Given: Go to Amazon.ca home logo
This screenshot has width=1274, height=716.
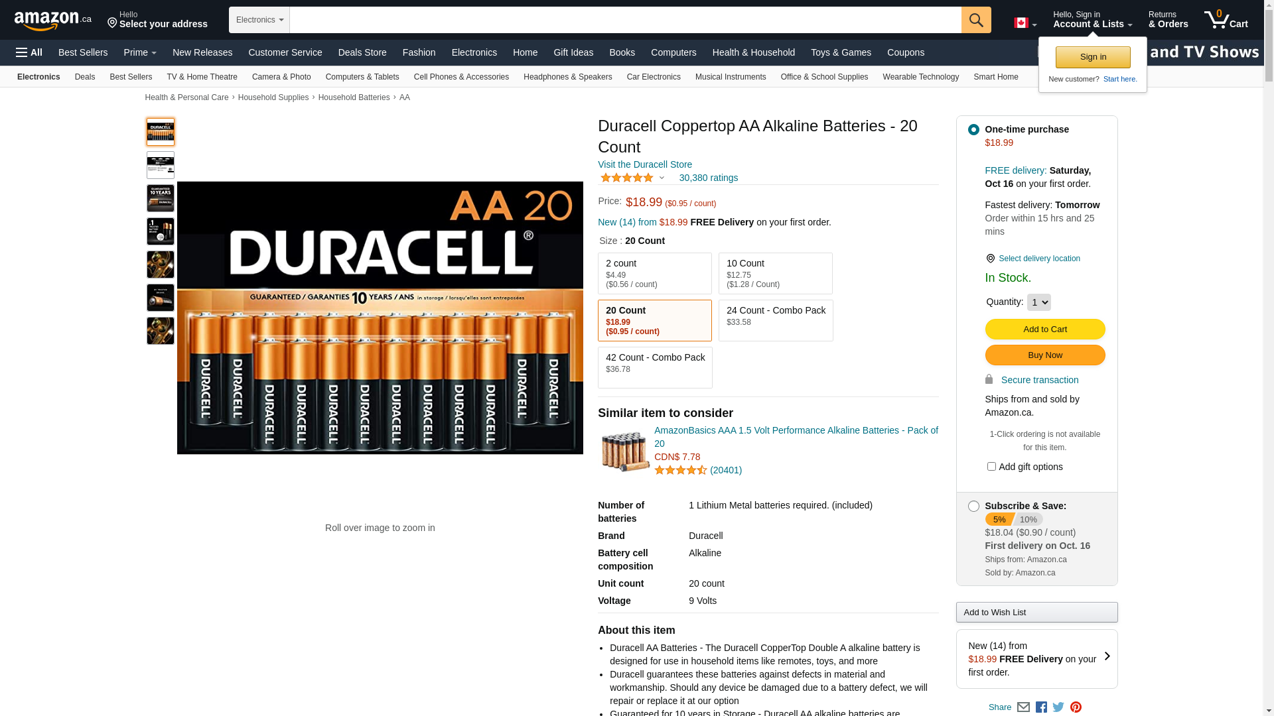Looking at the screenshot, I should [53, 21].
